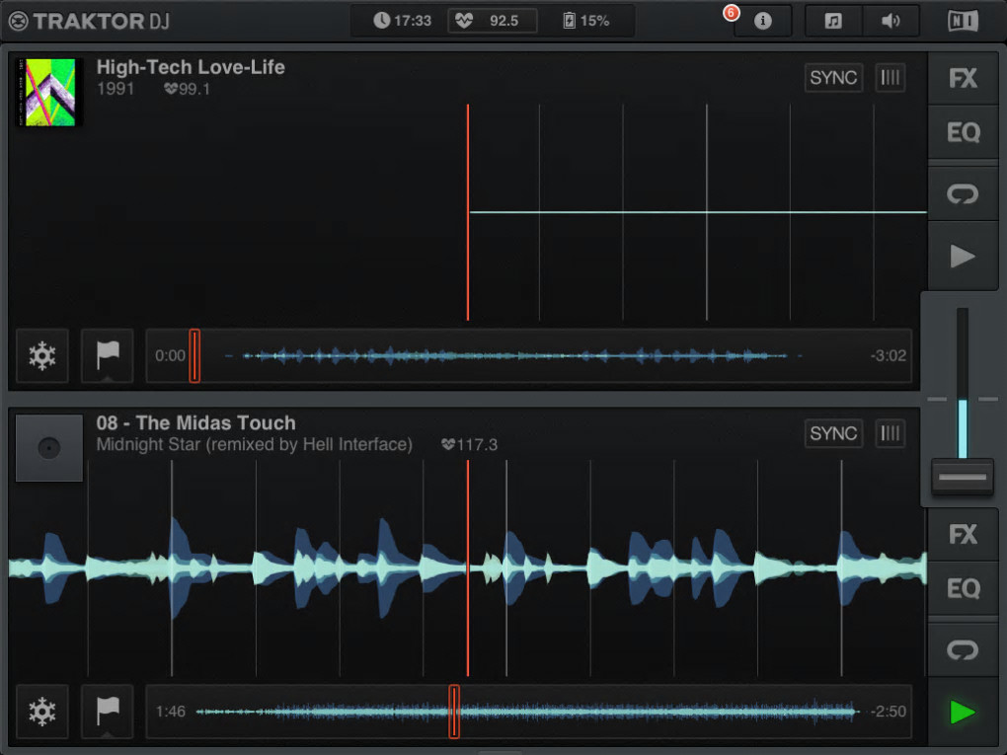Open the info notifications button

[x=762, y=21]
